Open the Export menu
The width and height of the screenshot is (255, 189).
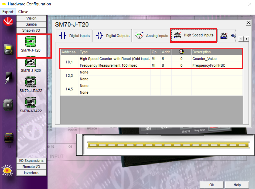8,12
